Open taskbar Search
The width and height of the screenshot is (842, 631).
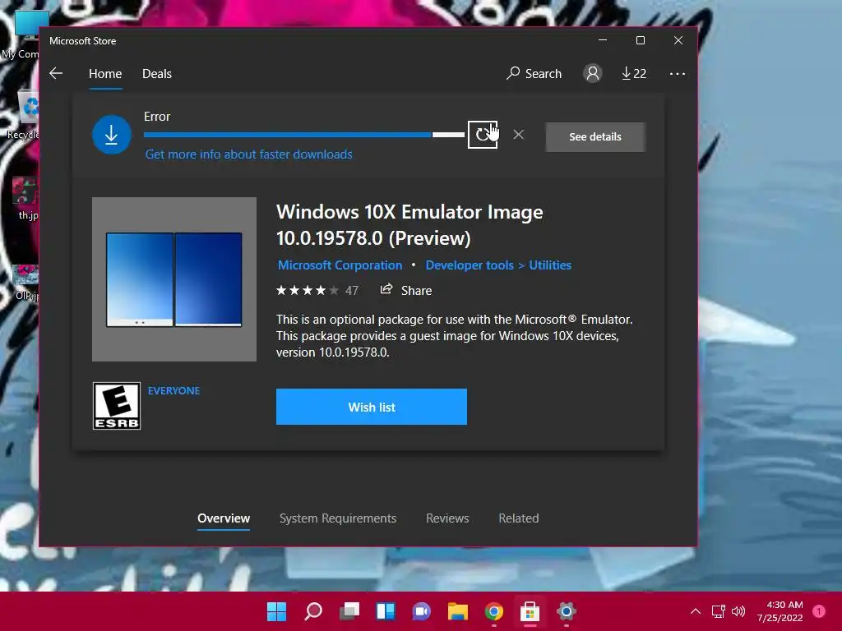tap(313, 611)
